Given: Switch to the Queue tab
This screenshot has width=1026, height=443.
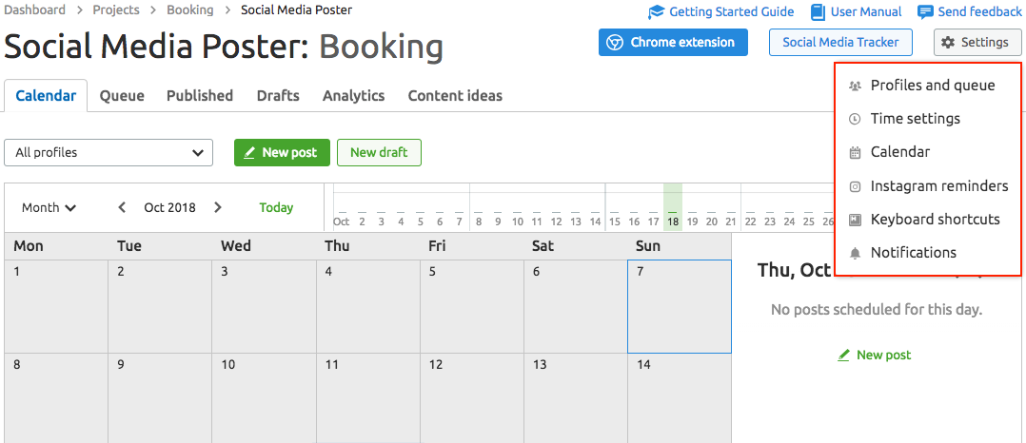Looking at the screenshot, I should tap(122, 96).
